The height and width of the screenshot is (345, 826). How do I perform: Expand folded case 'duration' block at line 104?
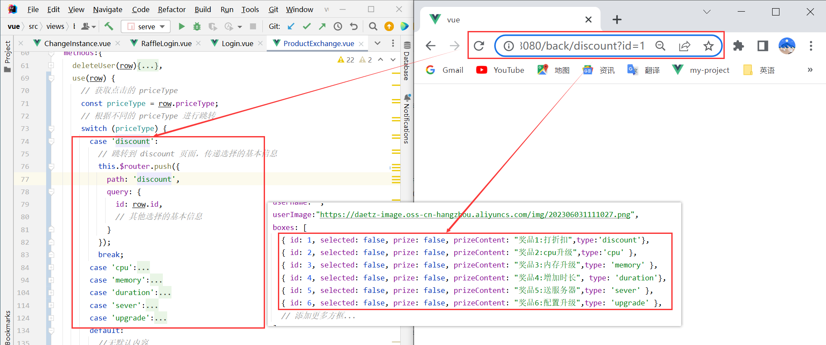(51, 292)
